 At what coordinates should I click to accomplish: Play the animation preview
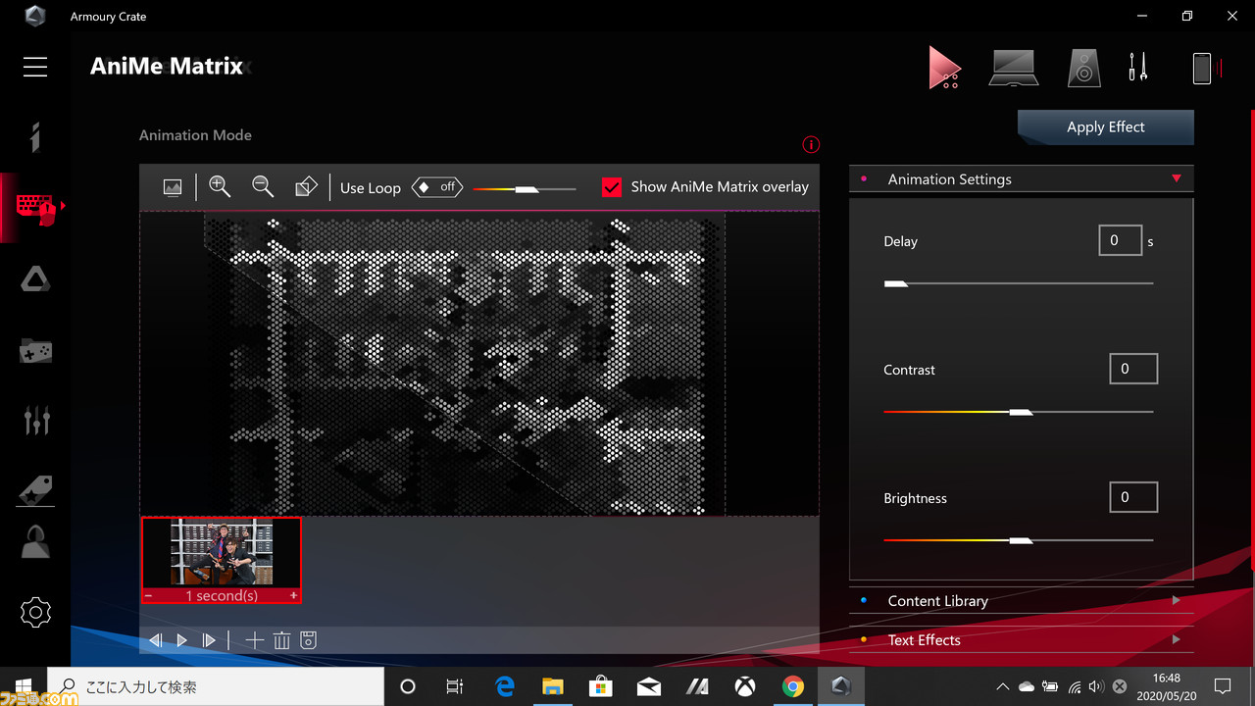pyautogui.click(x=182, y=641)
